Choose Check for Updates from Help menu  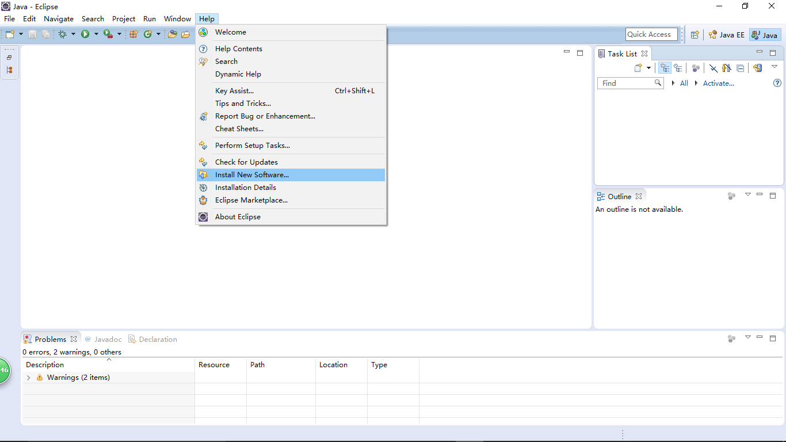[x=291, y=162]
